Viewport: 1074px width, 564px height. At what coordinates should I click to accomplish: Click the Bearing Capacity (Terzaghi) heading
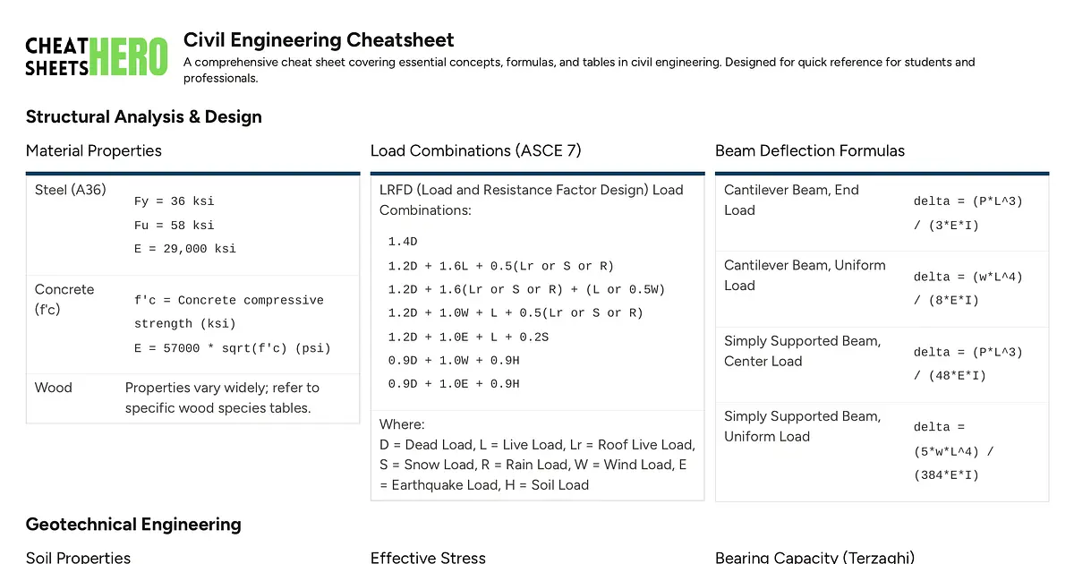pos(814,557)
